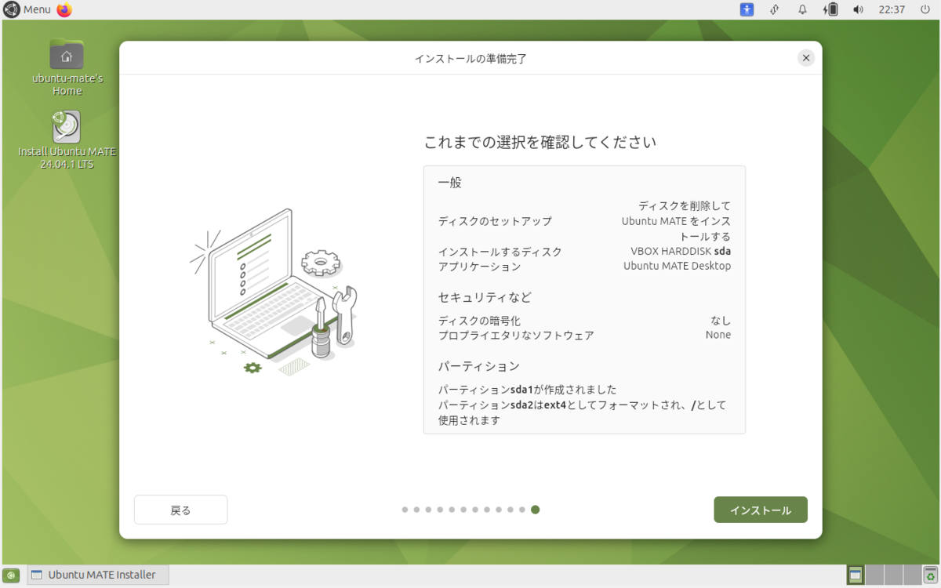The width and height of the screenshot is (941, 588).
Task: Click the インストールするディスク label
Action: [x=500, y=252]
